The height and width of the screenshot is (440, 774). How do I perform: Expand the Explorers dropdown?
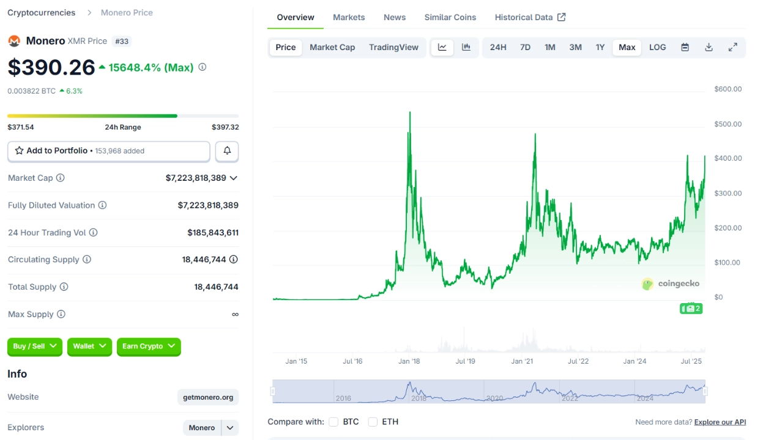pyautogui.click(x=229, y=428)
